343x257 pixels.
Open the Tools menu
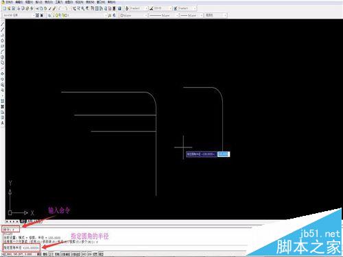coord(59,2)
